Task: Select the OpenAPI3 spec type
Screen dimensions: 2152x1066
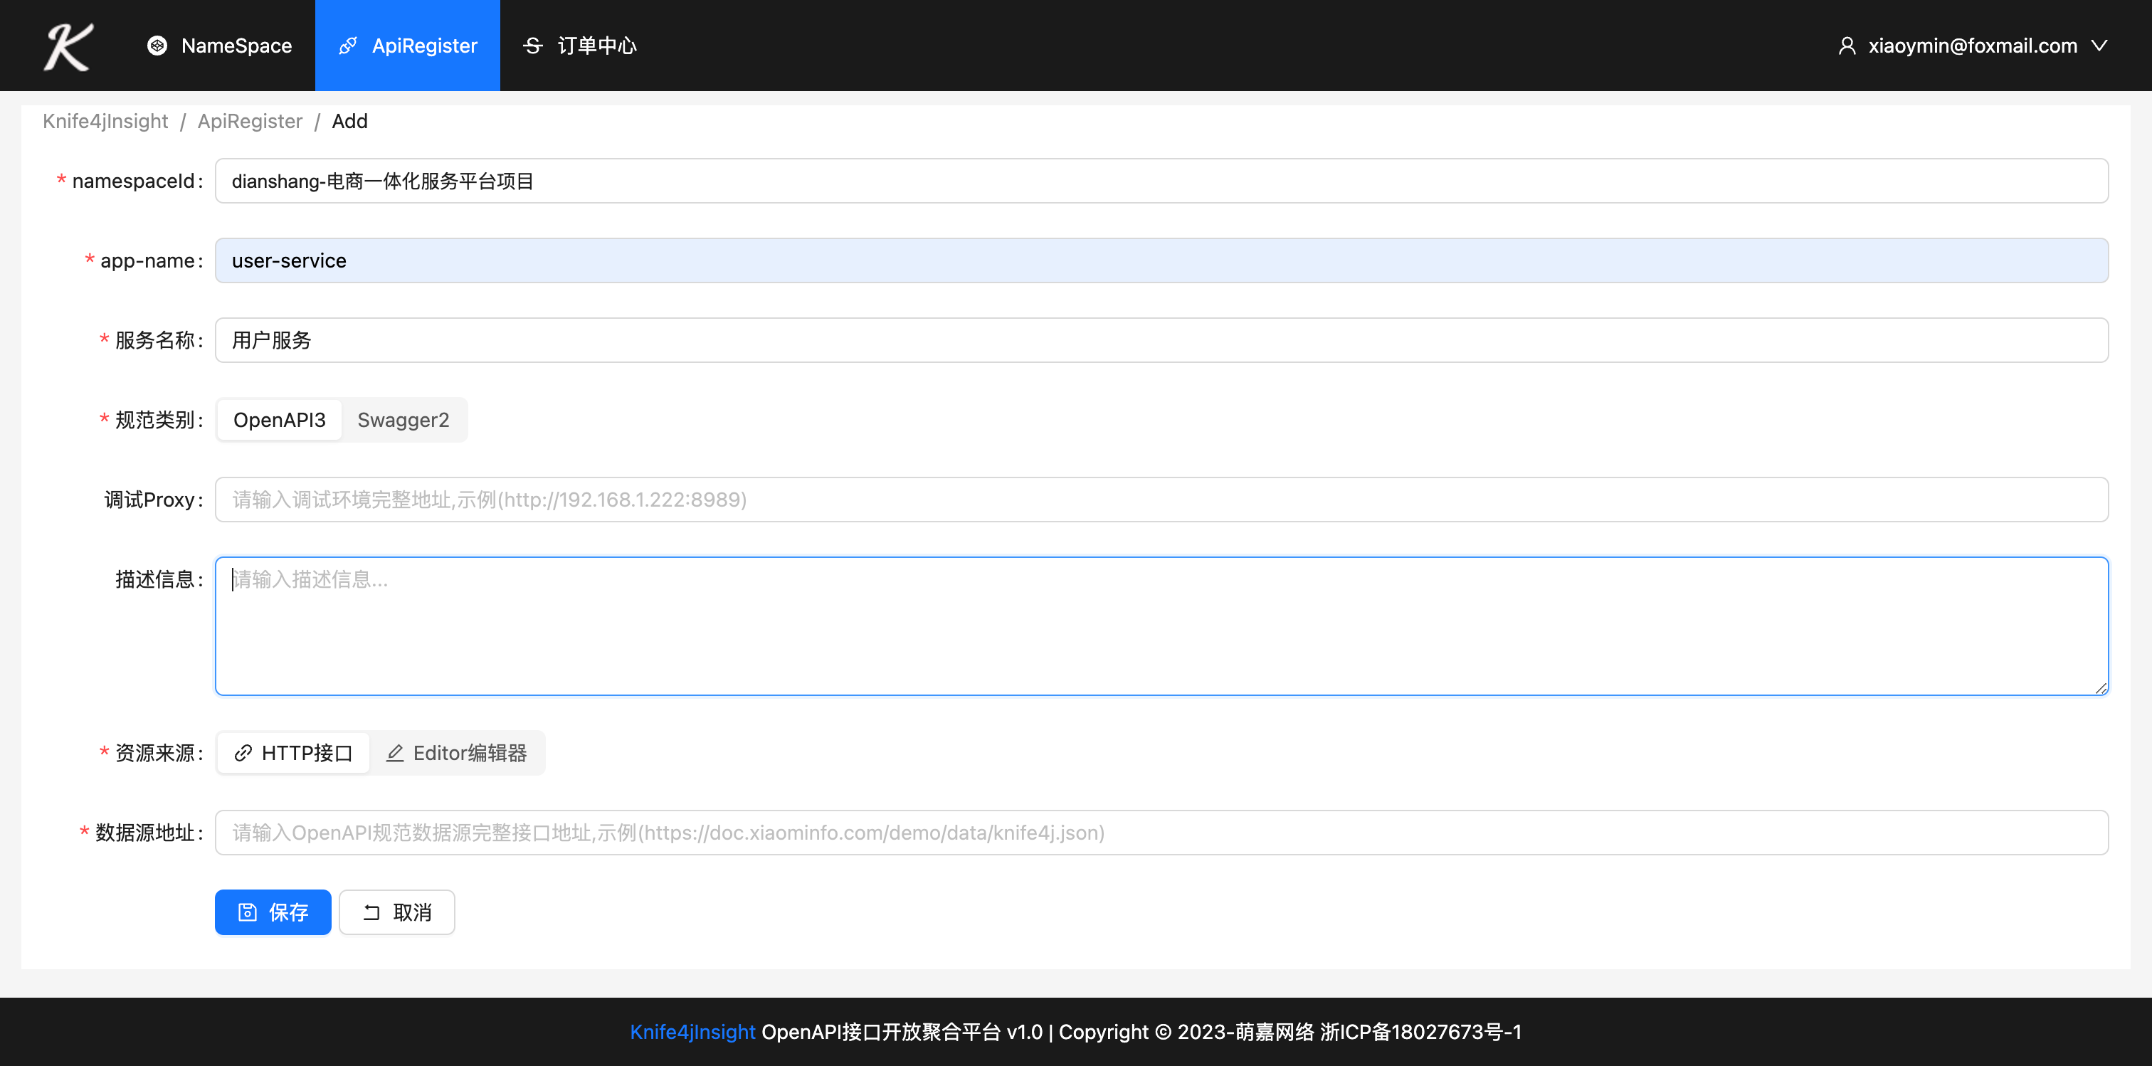Action: pyautogui.click(x=279, y=419)
